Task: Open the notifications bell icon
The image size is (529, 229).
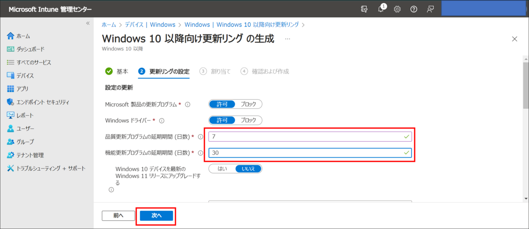Action: tap(381, 9)
